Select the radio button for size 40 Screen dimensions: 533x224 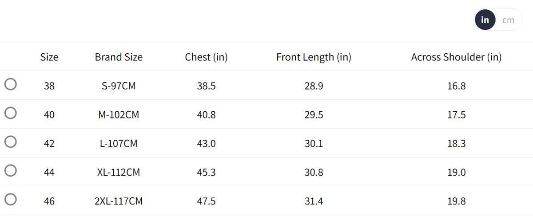(11, 113)
